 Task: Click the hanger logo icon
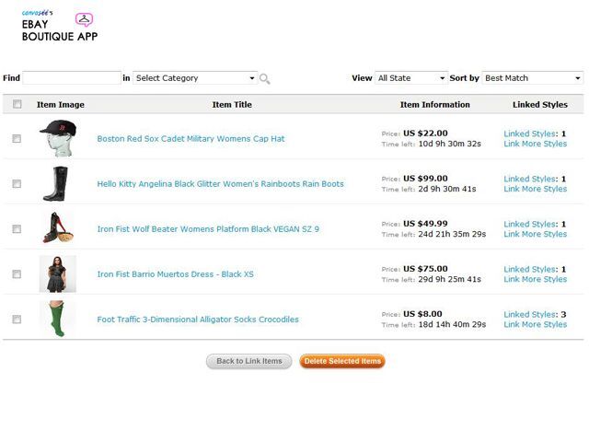pyautogui.click(x=84, y=19)
